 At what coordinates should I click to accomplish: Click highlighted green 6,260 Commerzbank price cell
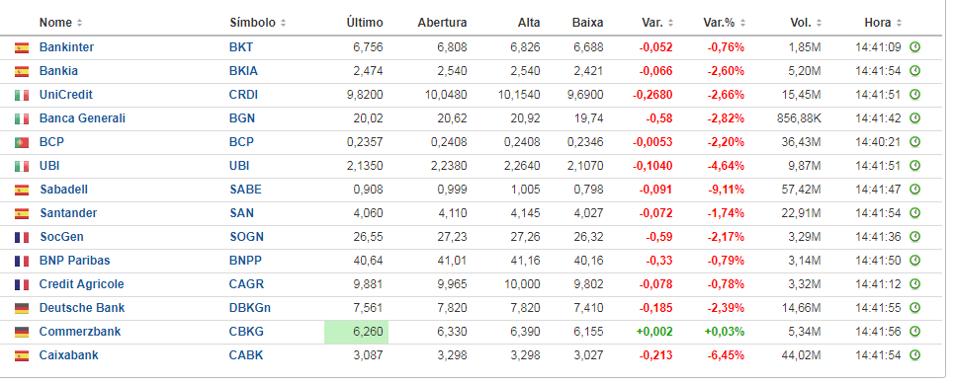(356, 332)
